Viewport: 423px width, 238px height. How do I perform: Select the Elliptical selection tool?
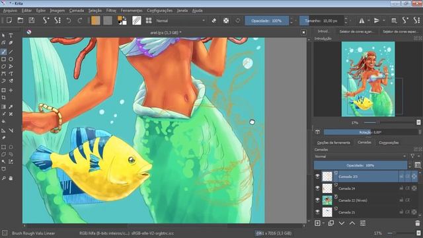pyautogui.click(x=11, y=147)
